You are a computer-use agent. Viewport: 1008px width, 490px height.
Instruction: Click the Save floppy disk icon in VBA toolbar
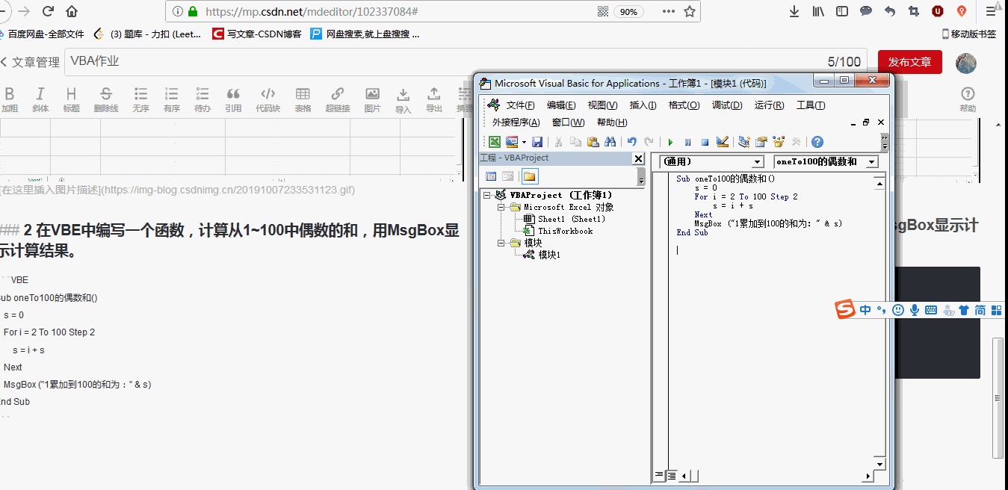537,142
